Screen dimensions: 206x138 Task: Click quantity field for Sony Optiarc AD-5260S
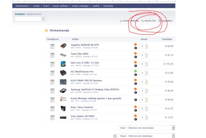coord(142,117)
